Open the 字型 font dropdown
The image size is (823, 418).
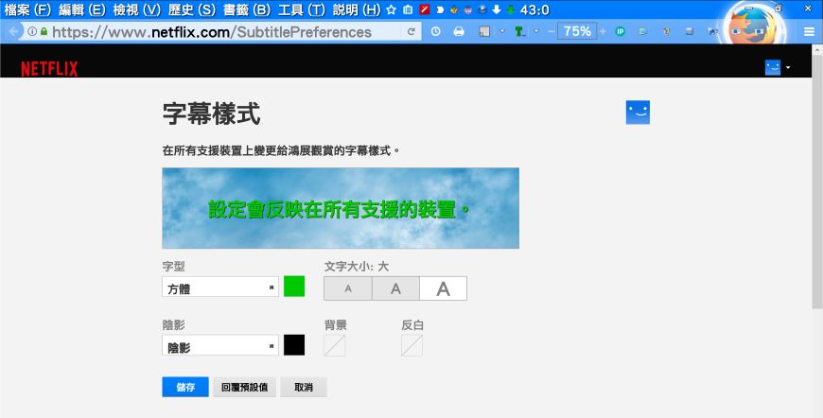point(220,287)
